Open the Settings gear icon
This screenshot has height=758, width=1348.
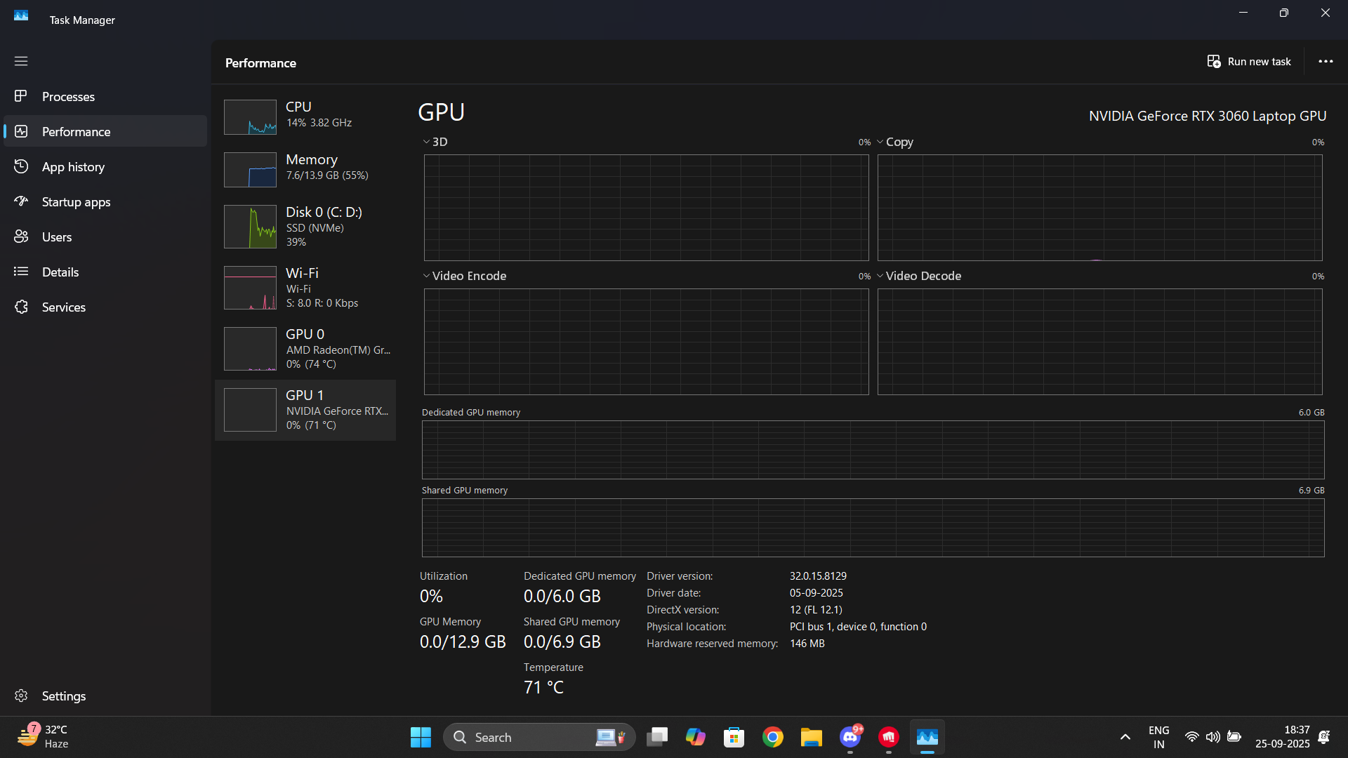point(21,696)
